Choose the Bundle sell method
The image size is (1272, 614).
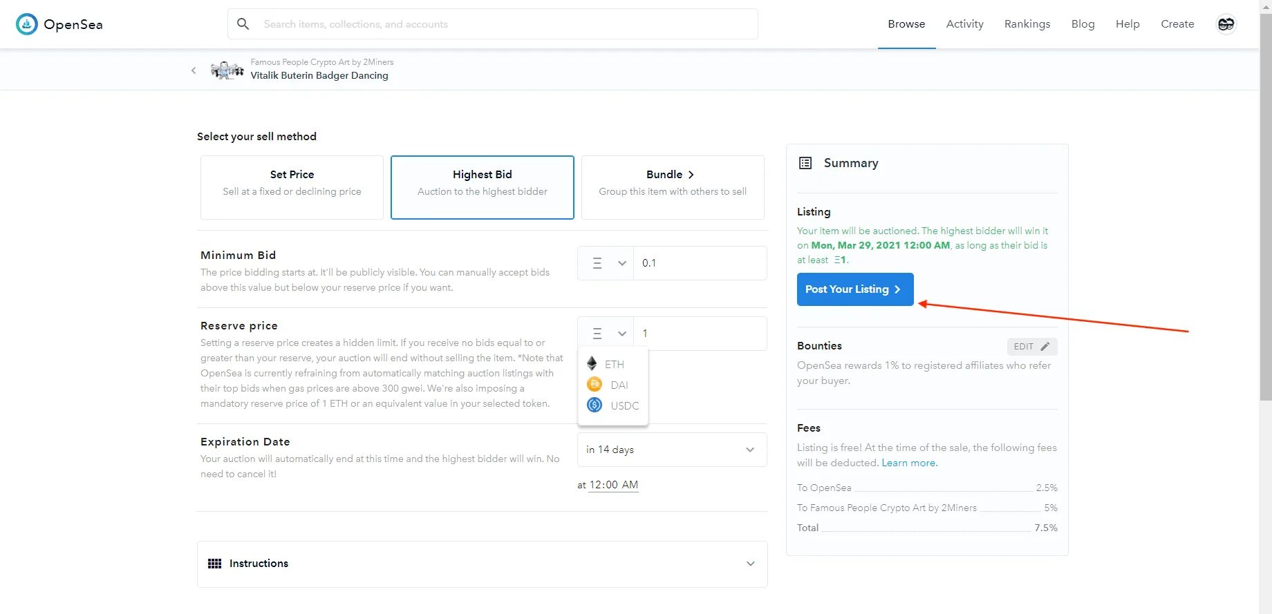click(673, 187)
